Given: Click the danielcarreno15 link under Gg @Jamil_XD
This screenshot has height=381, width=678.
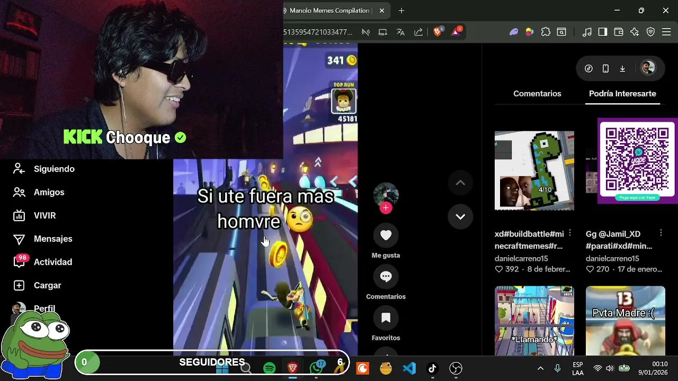Looking at the screenshot, I should [612, 259].
